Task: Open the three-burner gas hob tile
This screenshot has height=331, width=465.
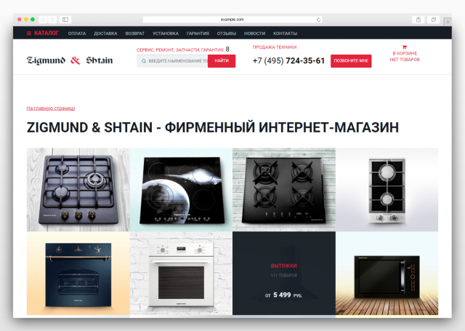Action: point(78,190)
